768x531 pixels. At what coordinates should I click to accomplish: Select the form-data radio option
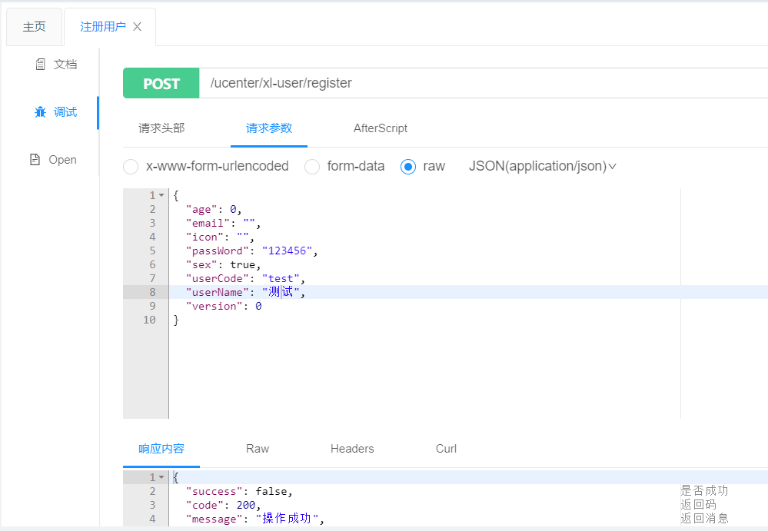click(312, 167)
